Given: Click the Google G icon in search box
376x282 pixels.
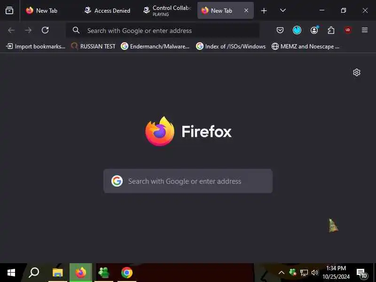Looking at the screenshot, I should tap(117, 181).
